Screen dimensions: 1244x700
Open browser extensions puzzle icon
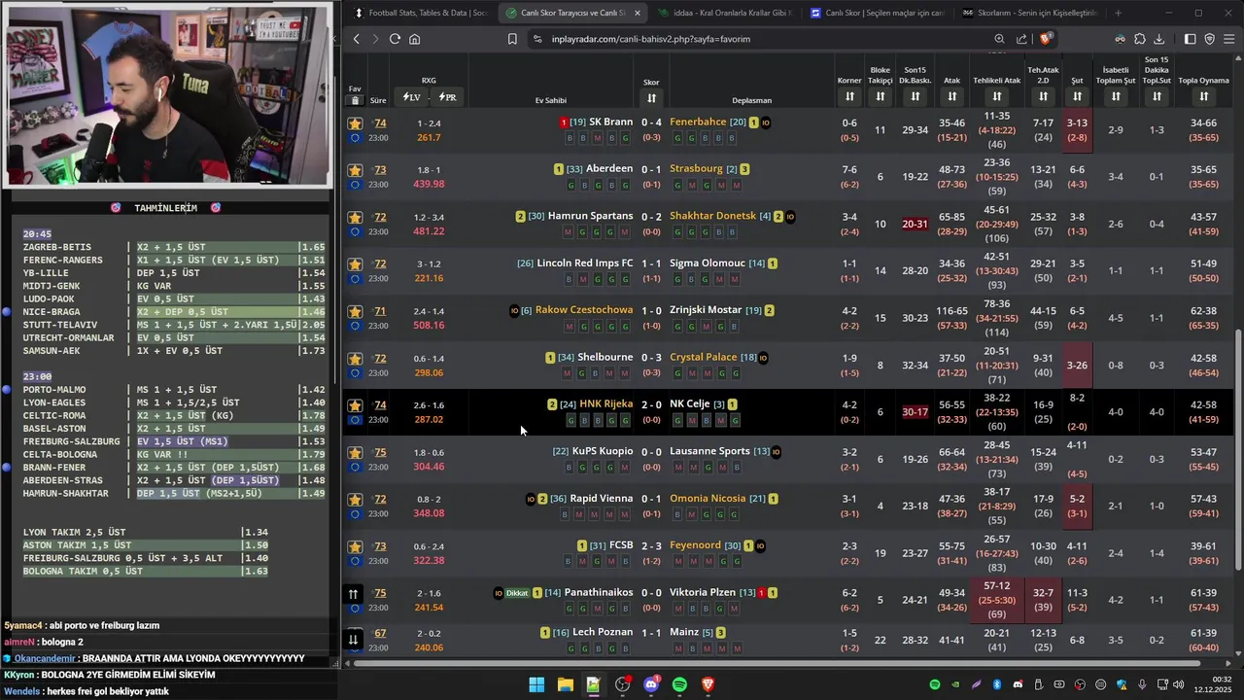[1139, 39]
